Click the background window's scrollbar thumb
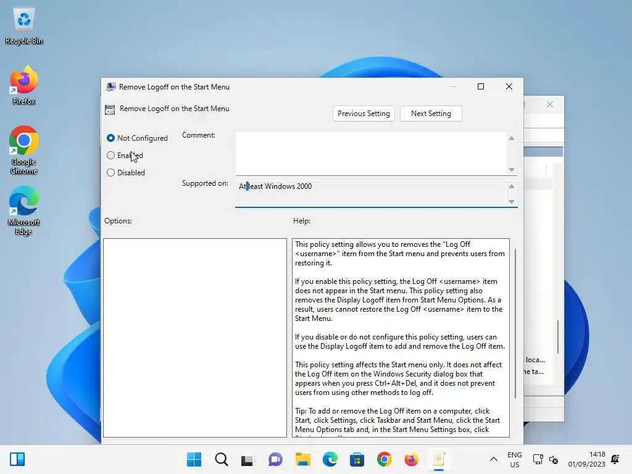 (558, 336)
